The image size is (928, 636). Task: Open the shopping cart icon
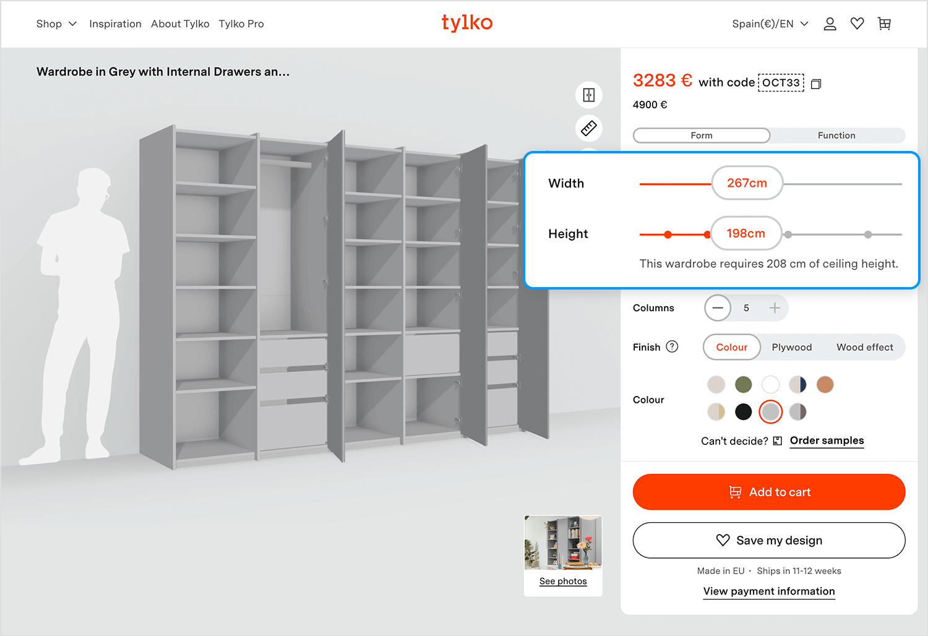(884, 23)
